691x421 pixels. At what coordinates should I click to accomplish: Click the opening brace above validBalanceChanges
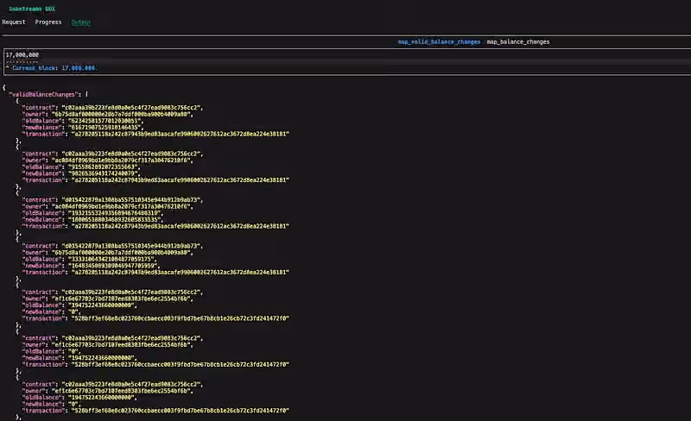[x=4, y=88]
